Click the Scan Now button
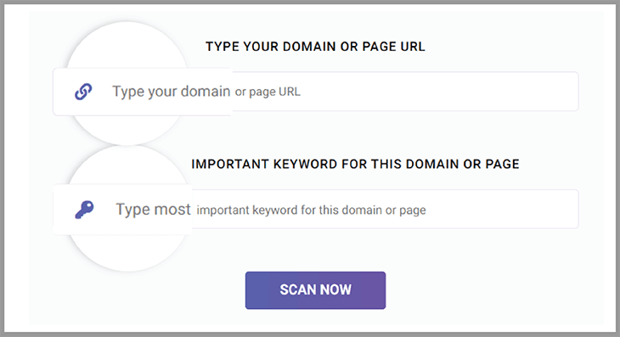Image resolution: width=620 pixels, height=337 pixels. pyautogui.click(x=315, y=290)
